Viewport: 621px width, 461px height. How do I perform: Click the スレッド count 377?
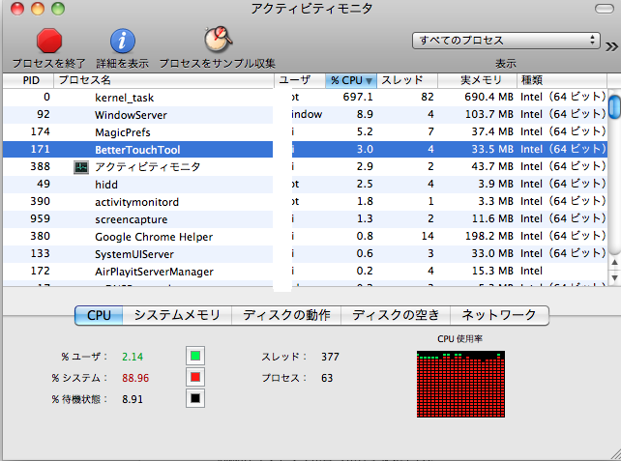point(330,357)
